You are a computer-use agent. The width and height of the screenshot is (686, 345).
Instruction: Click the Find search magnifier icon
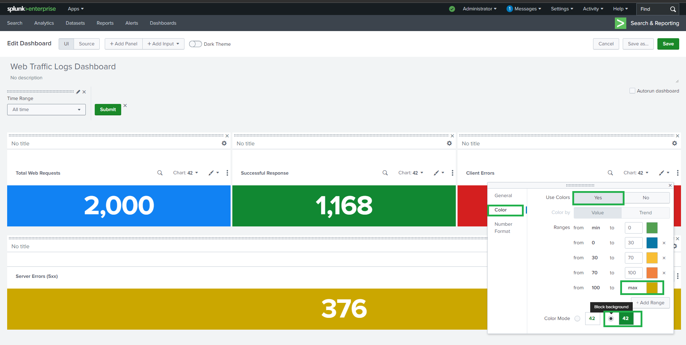pyautogui.click(x=673, y=9)
